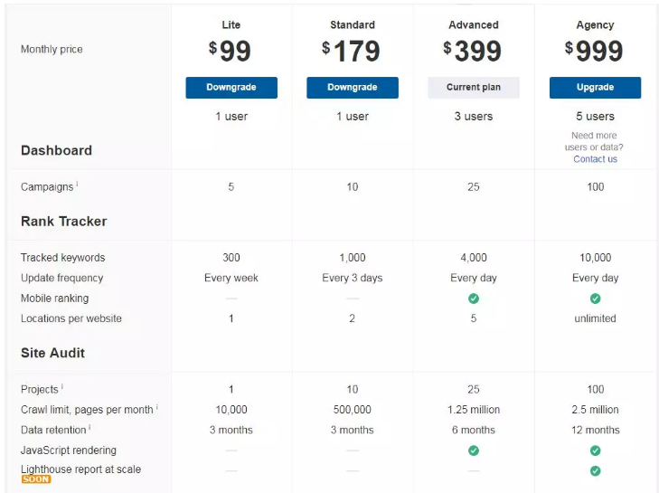This screenshot has width=659, height=493.
Task: Click Advanced plan JavaScript rendering checkmark
Action: [474, 450]
